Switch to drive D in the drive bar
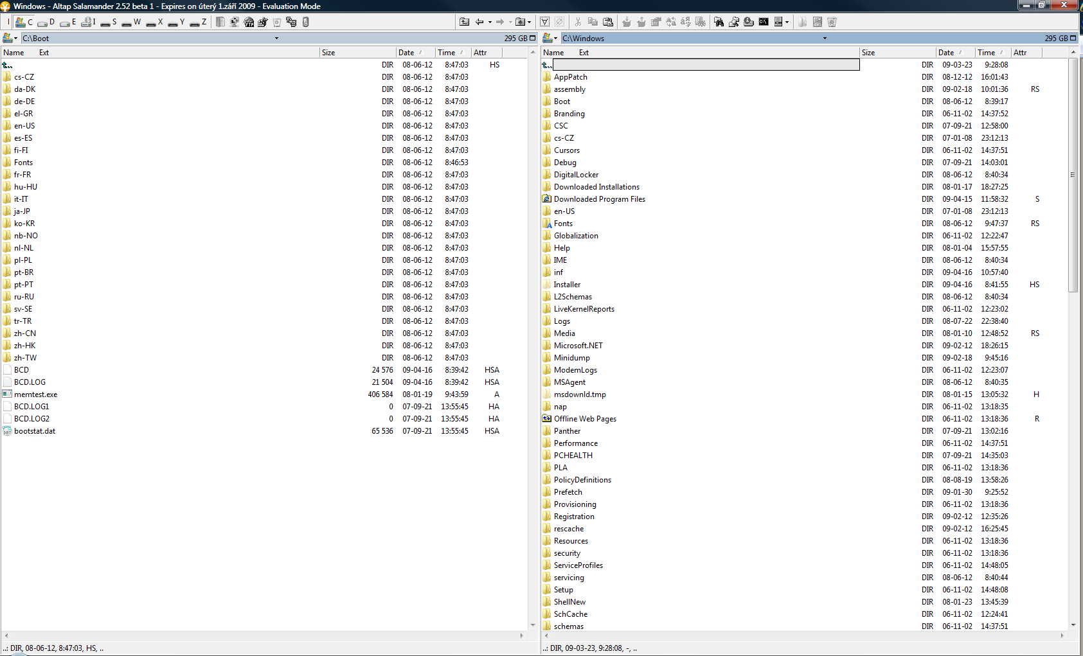This screenshot has height=656, width=1083. click(46, 22)
